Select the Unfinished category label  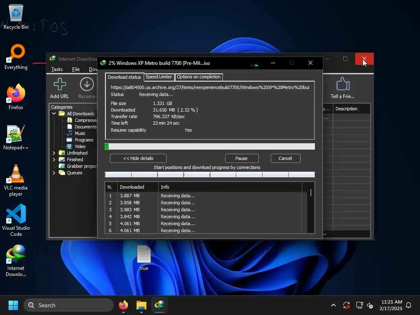(77, 153)
